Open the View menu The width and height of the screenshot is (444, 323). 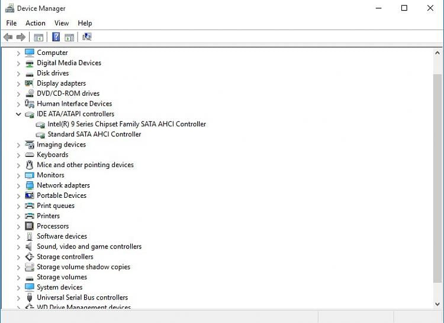62,23
